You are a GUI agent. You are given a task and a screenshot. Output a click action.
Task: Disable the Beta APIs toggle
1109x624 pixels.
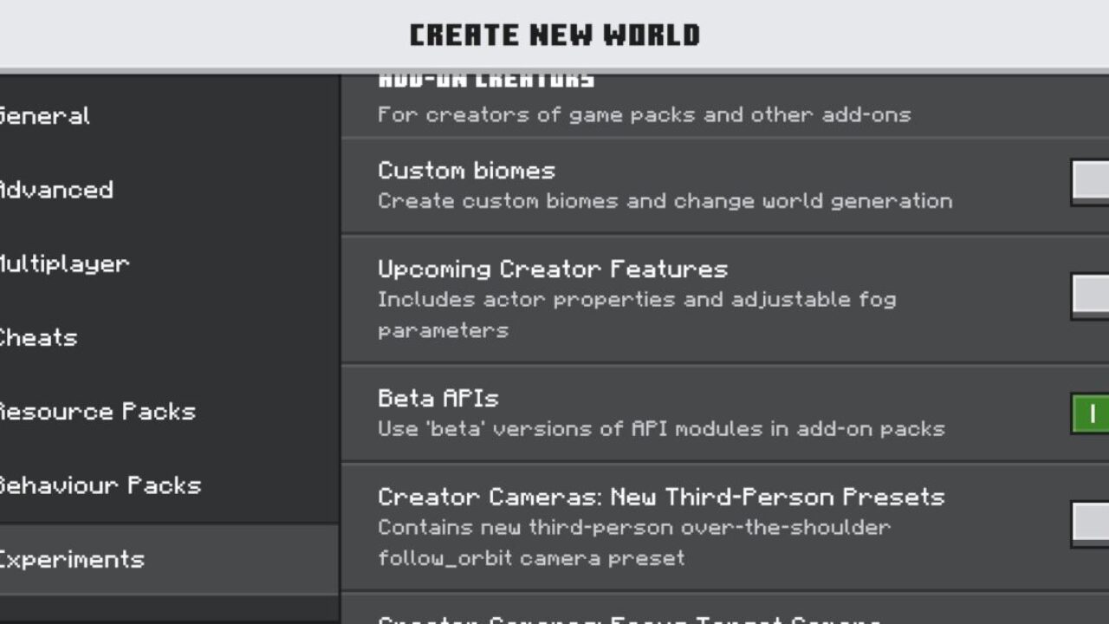1090,413
